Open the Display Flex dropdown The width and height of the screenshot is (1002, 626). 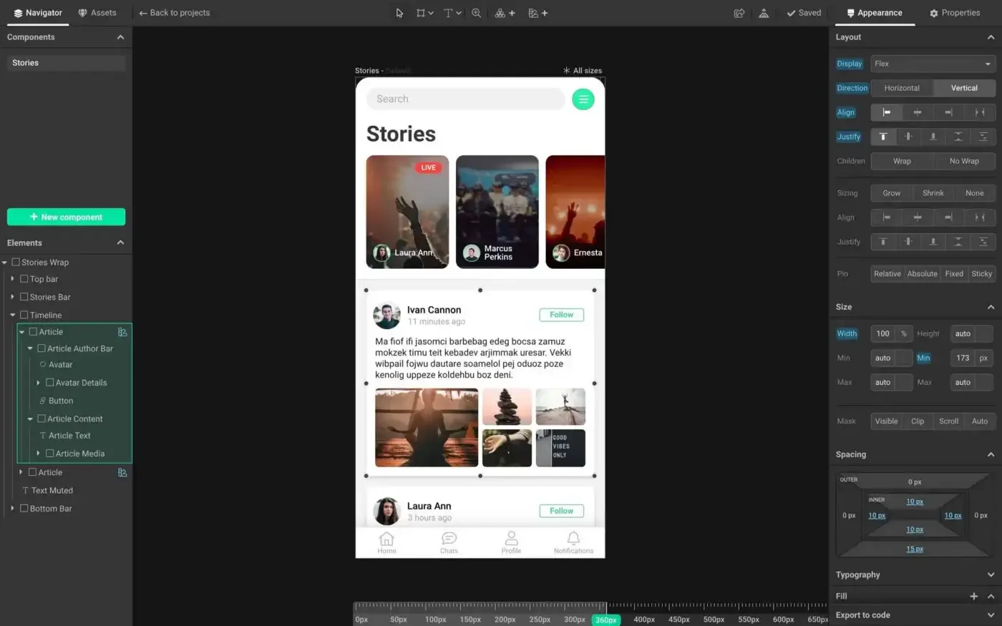pyautogui.click(x=933, y=64)
